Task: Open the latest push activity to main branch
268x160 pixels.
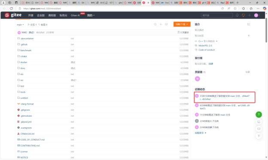Action: tap(225, 97)
